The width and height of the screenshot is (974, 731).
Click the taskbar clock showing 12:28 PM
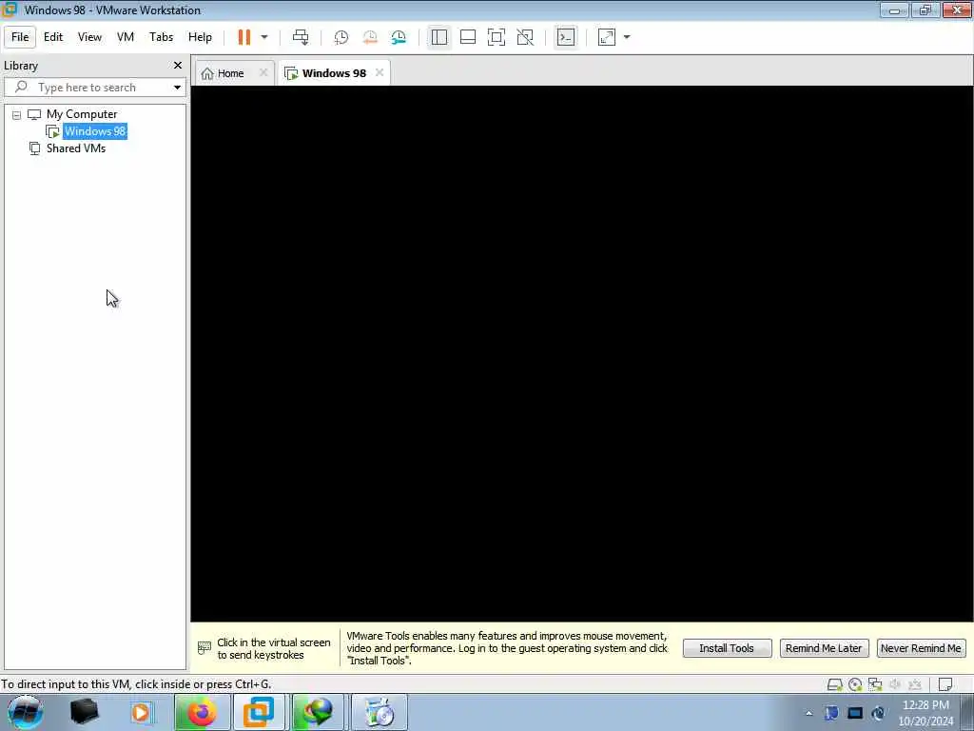pyautogui.click(x=925, y=713)
